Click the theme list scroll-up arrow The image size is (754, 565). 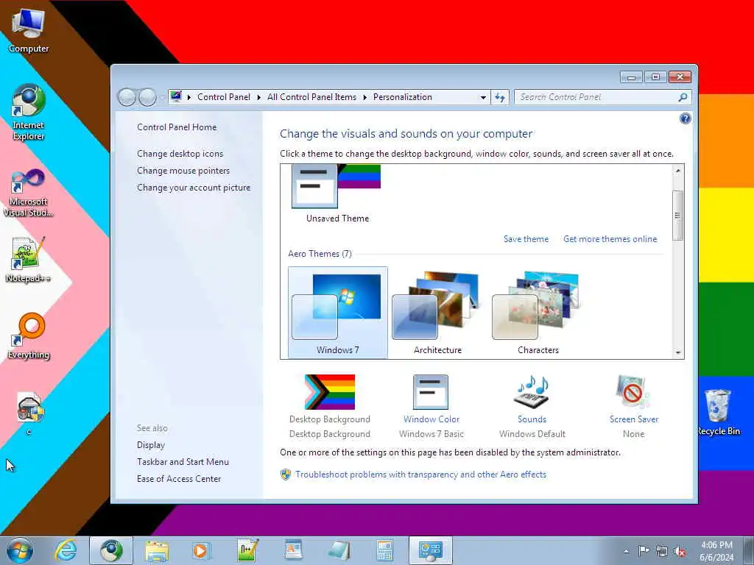[678, 170]
